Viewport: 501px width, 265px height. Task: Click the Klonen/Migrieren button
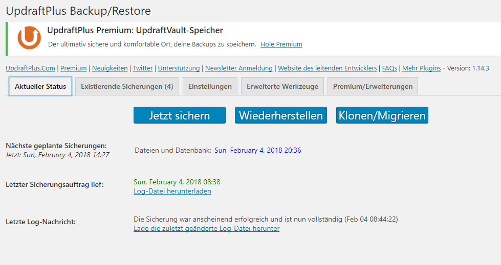click(x=382, y=115)
